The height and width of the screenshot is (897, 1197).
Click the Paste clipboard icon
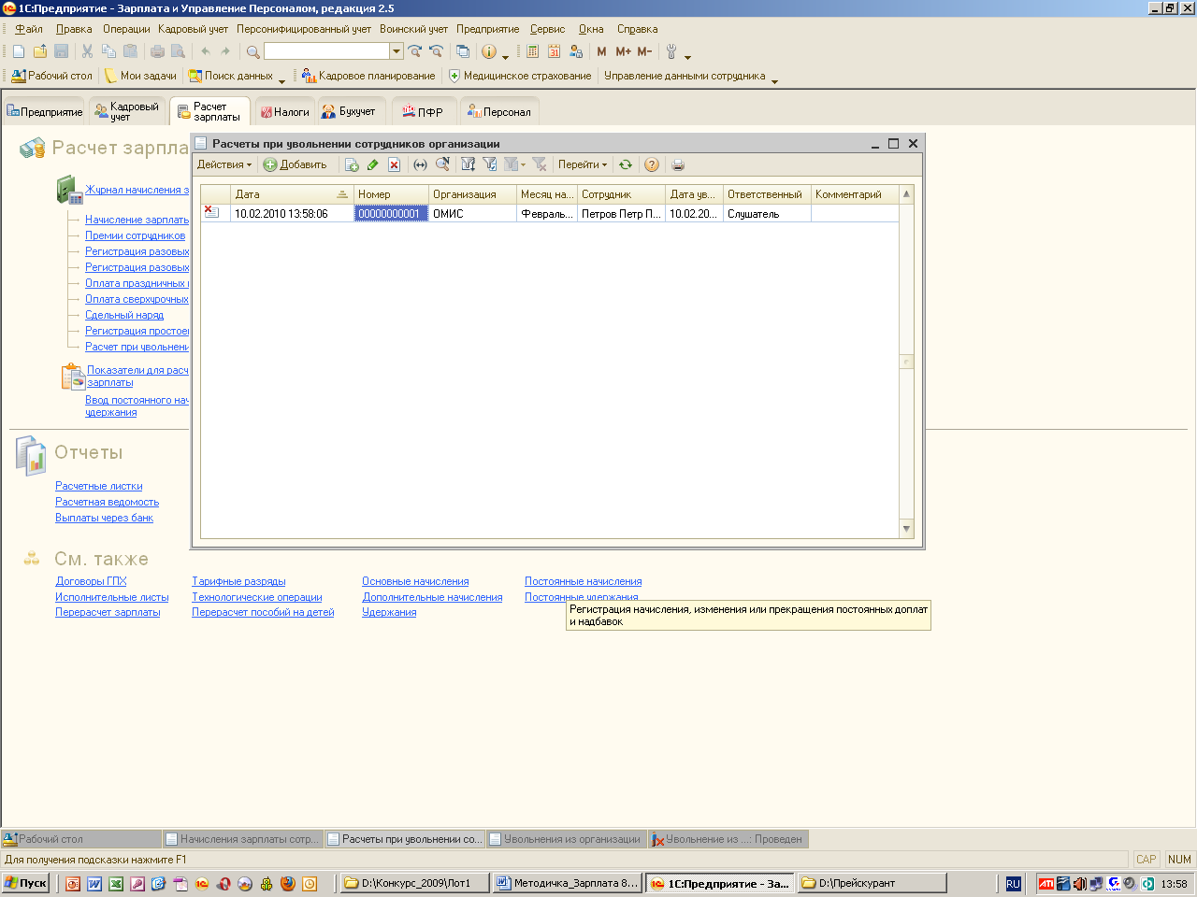point(130,51)
